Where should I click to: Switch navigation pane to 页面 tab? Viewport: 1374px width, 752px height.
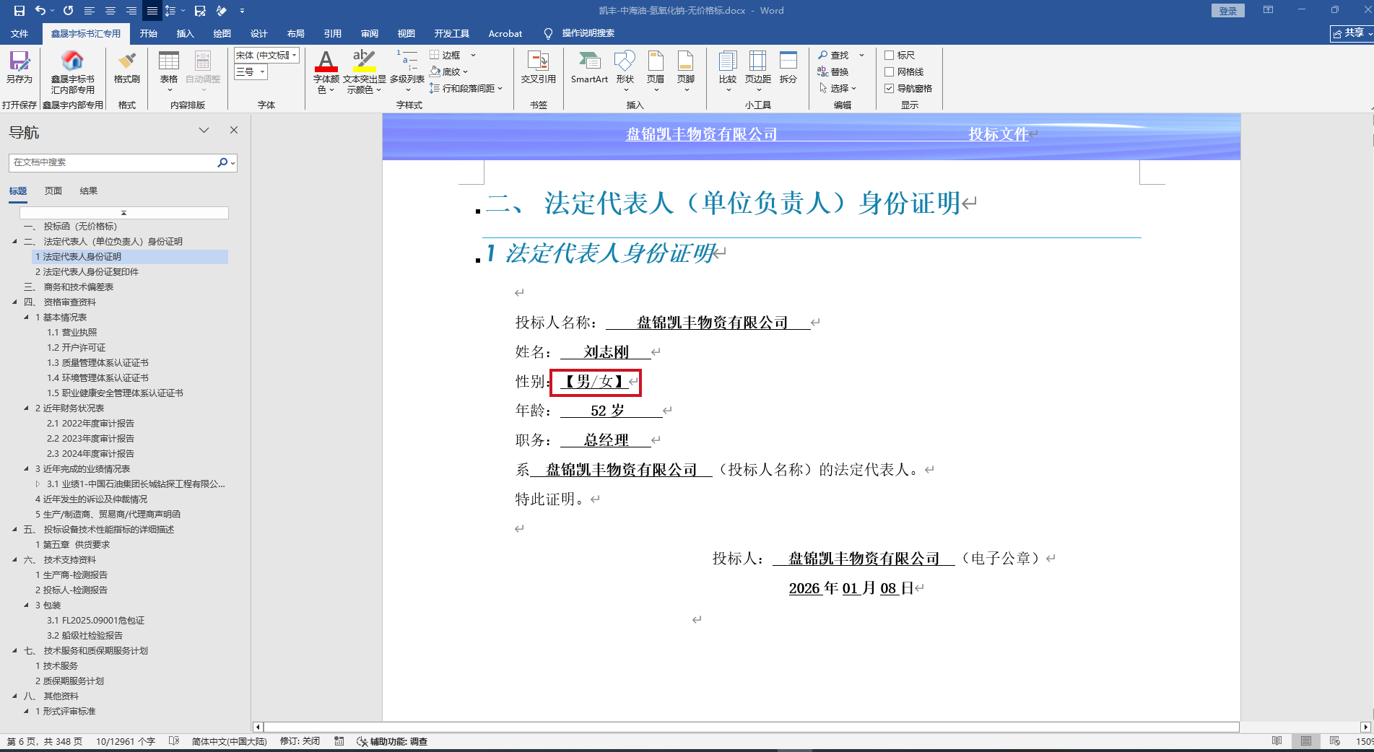[x=53, y=191]
